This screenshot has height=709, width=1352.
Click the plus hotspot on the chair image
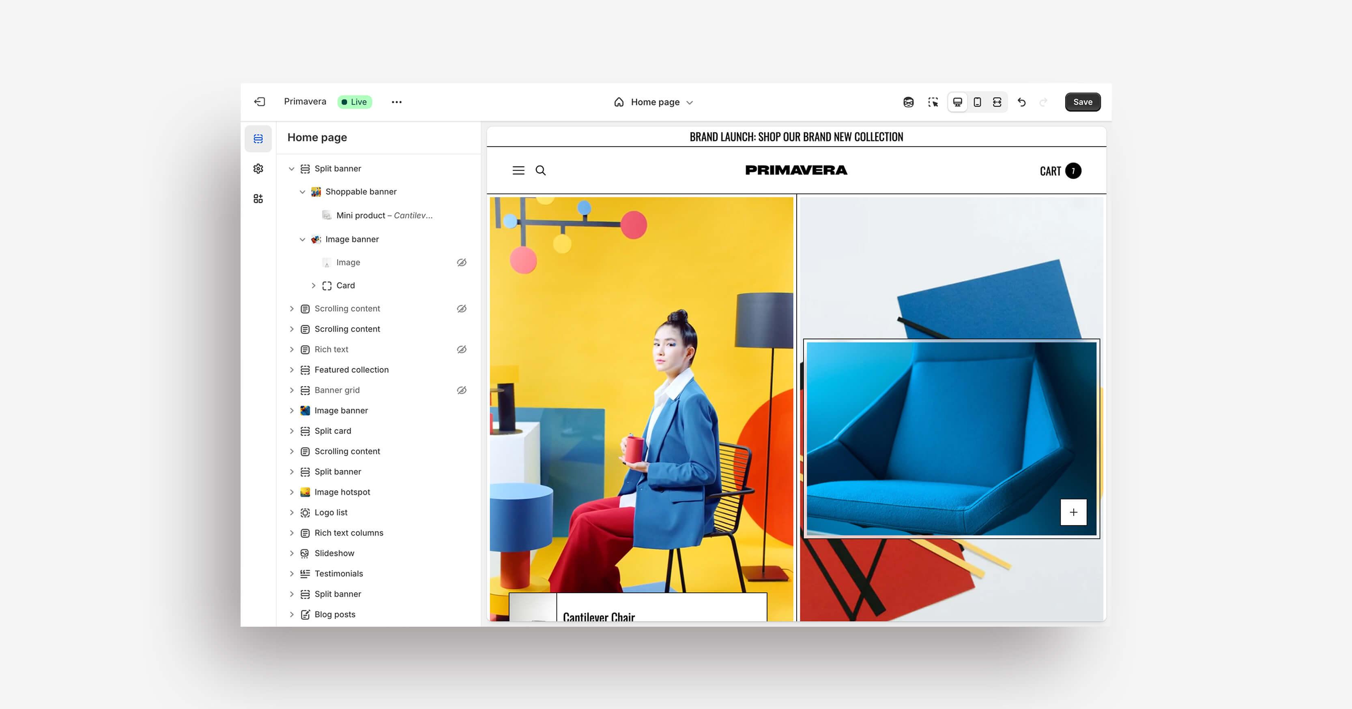[1073, 512]
